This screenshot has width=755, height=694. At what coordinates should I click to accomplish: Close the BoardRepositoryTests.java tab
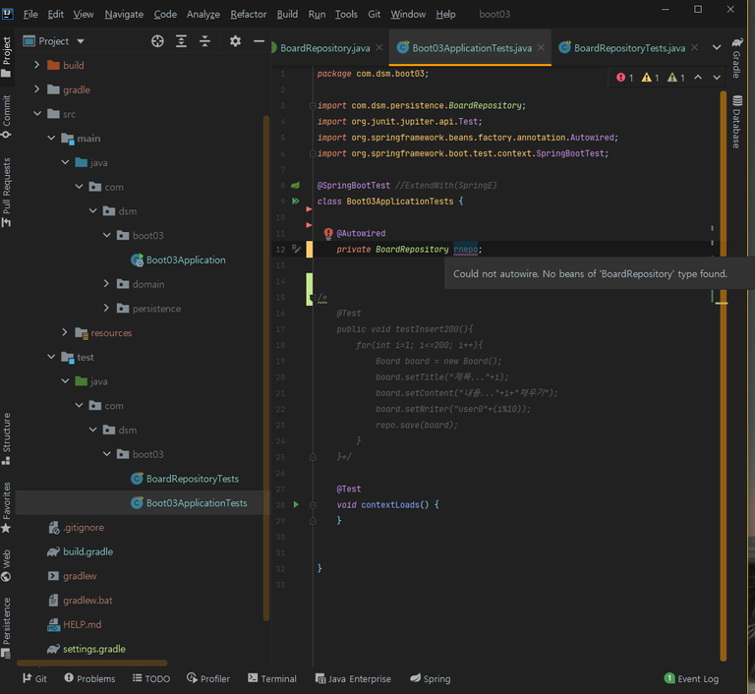click(694, 47)
